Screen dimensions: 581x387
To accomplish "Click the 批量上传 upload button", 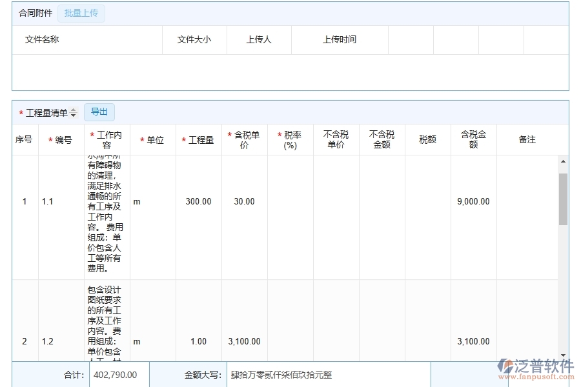I will point(81,13).
